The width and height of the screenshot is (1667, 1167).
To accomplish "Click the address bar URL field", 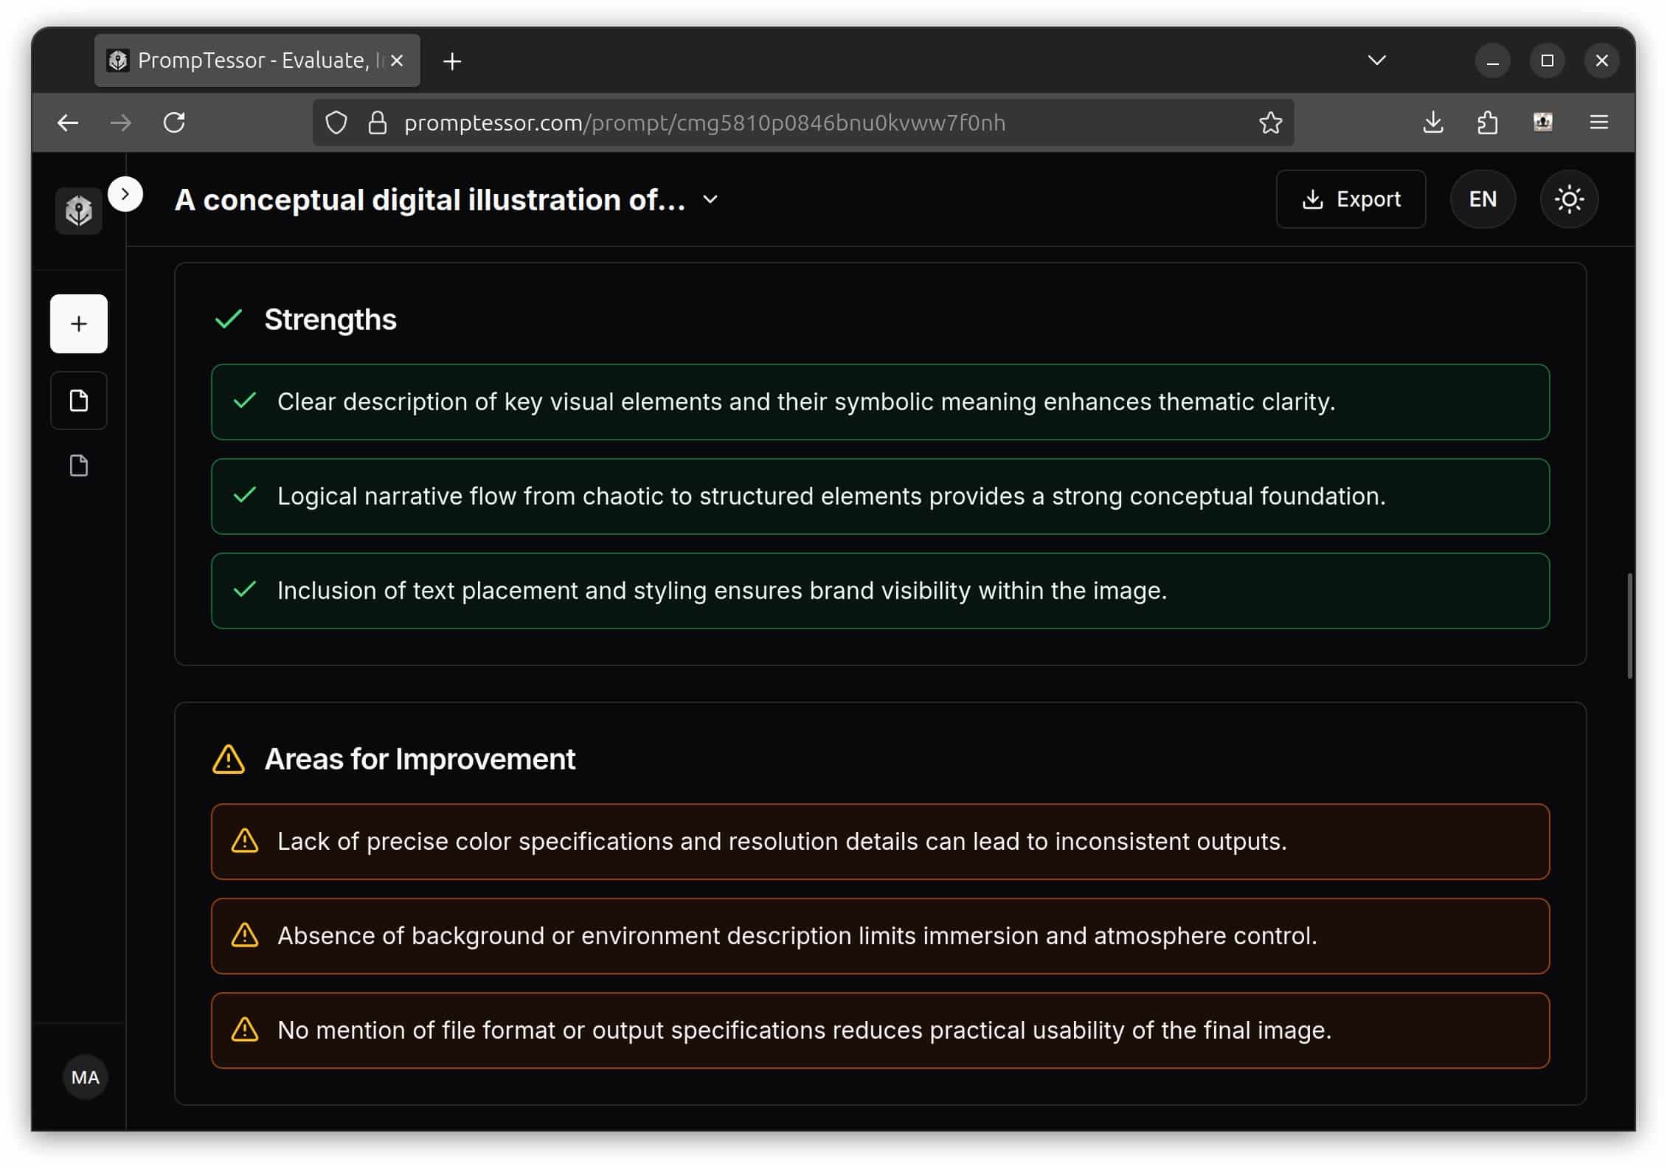I will point(804,122).
